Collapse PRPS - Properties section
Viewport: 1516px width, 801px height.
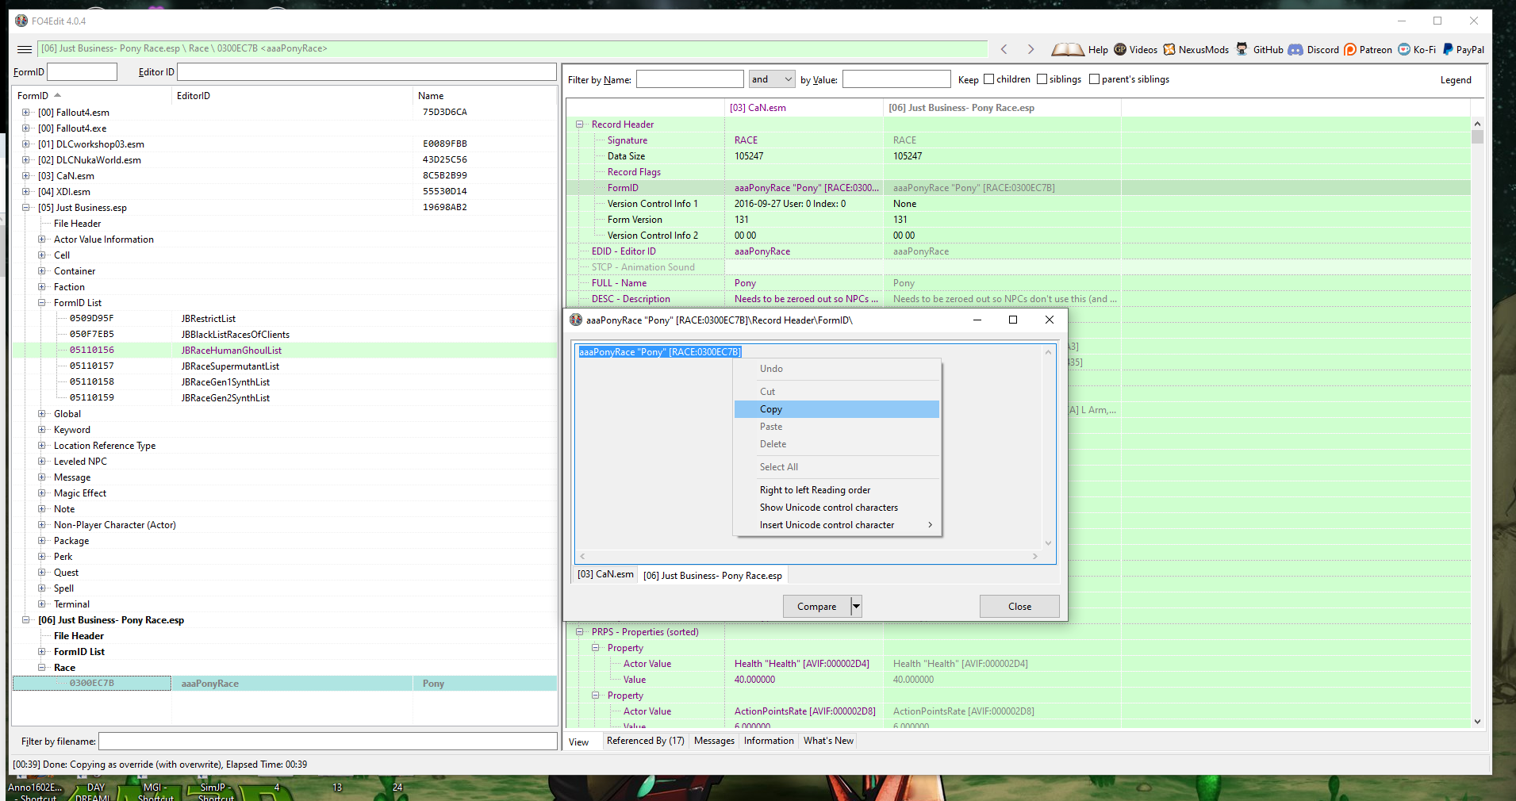point(580,632)
